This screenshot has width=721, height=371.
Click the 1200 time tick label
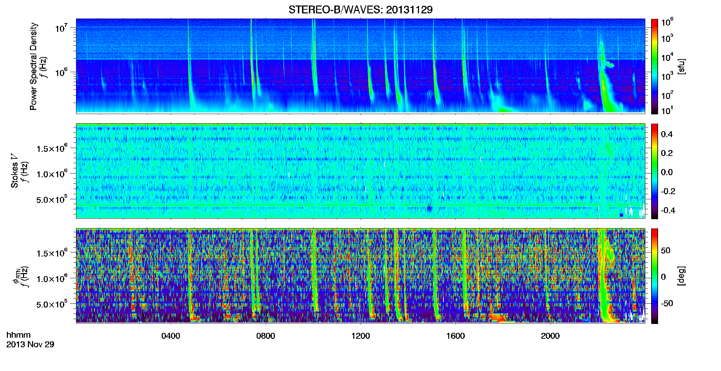[x=360, y=336]
